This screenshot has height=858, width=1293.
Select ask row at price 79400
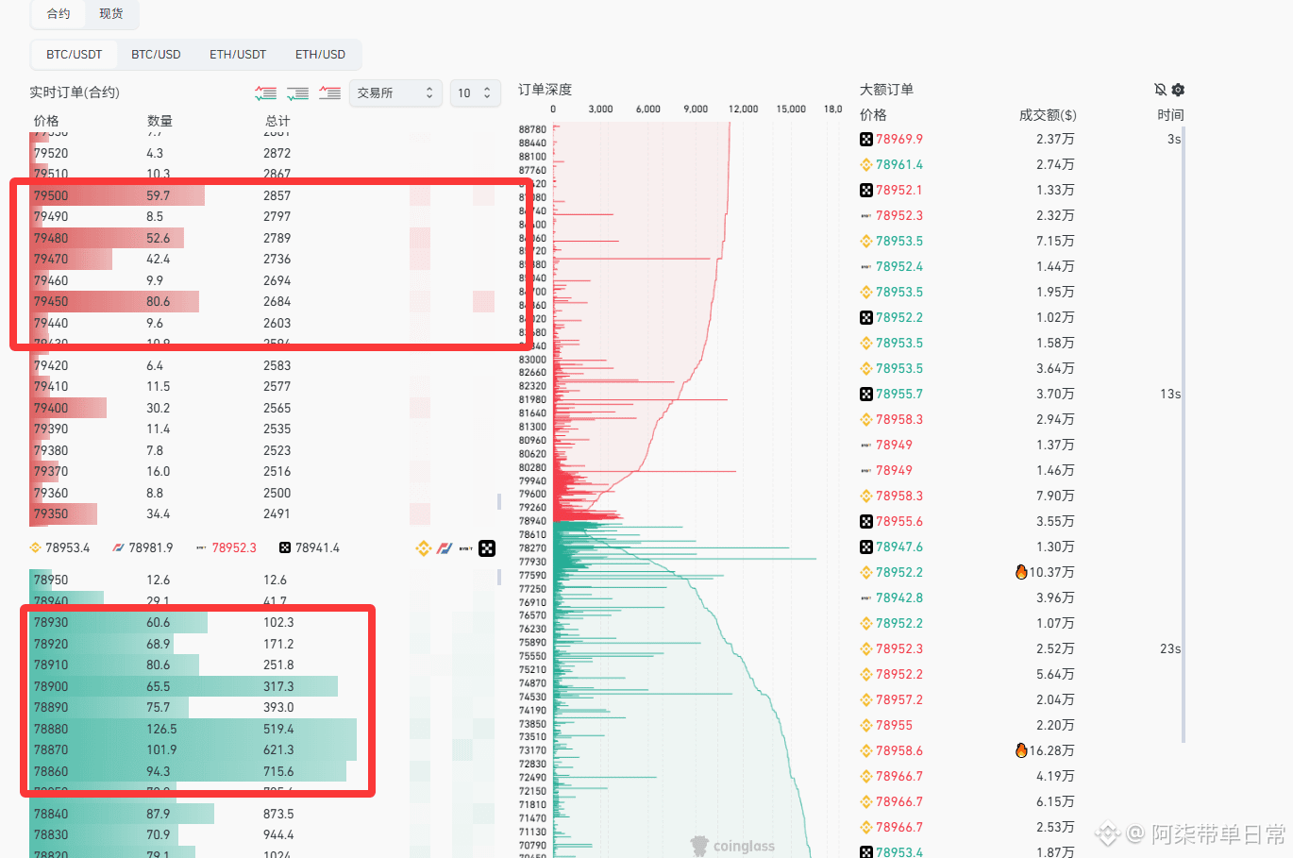262,408
